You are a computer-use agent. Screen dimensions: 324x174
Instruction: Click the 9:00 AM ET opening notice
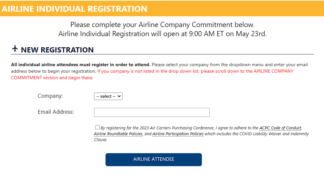click(162, 34)
